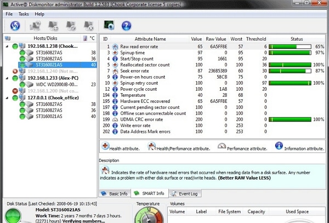Click the ID column header
The image size is (329, 223).
click(105, 39)
